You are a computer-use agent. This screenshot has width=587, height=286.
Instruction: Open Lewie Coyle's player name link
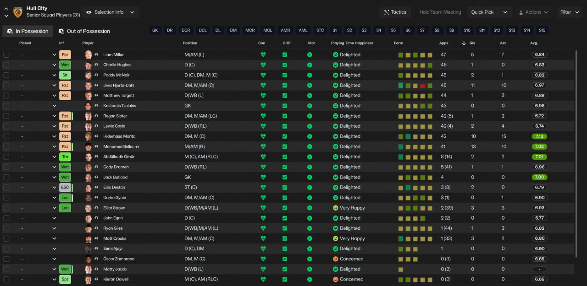pyautogui.click(x=114, y=126)
